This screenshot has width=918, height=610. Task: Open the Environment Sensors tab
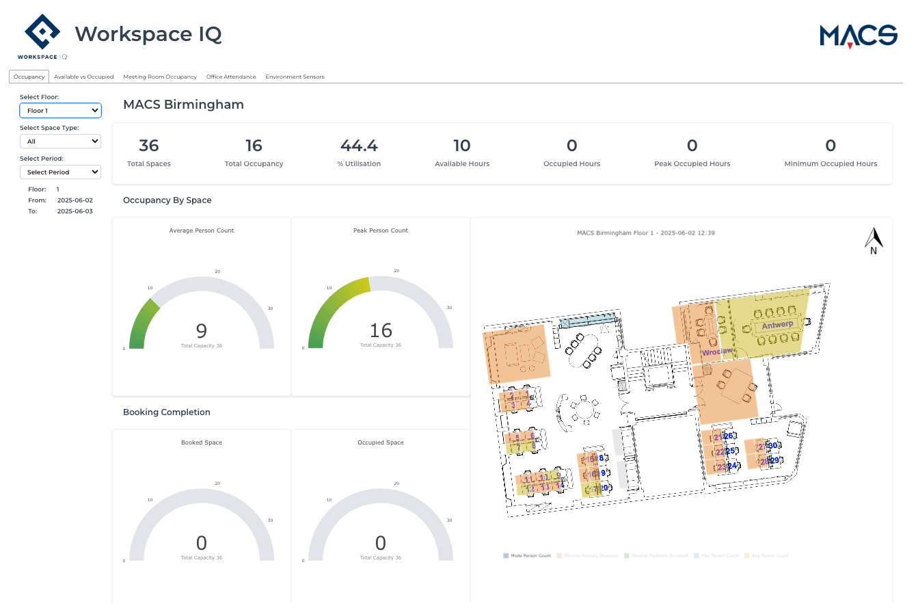(295, 77)
